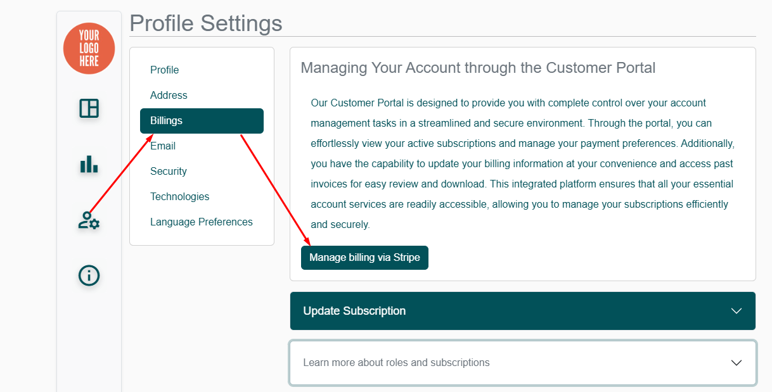
Task: Click the chevron on 'Learn more' bar
Action: click(x=736, y=362)
